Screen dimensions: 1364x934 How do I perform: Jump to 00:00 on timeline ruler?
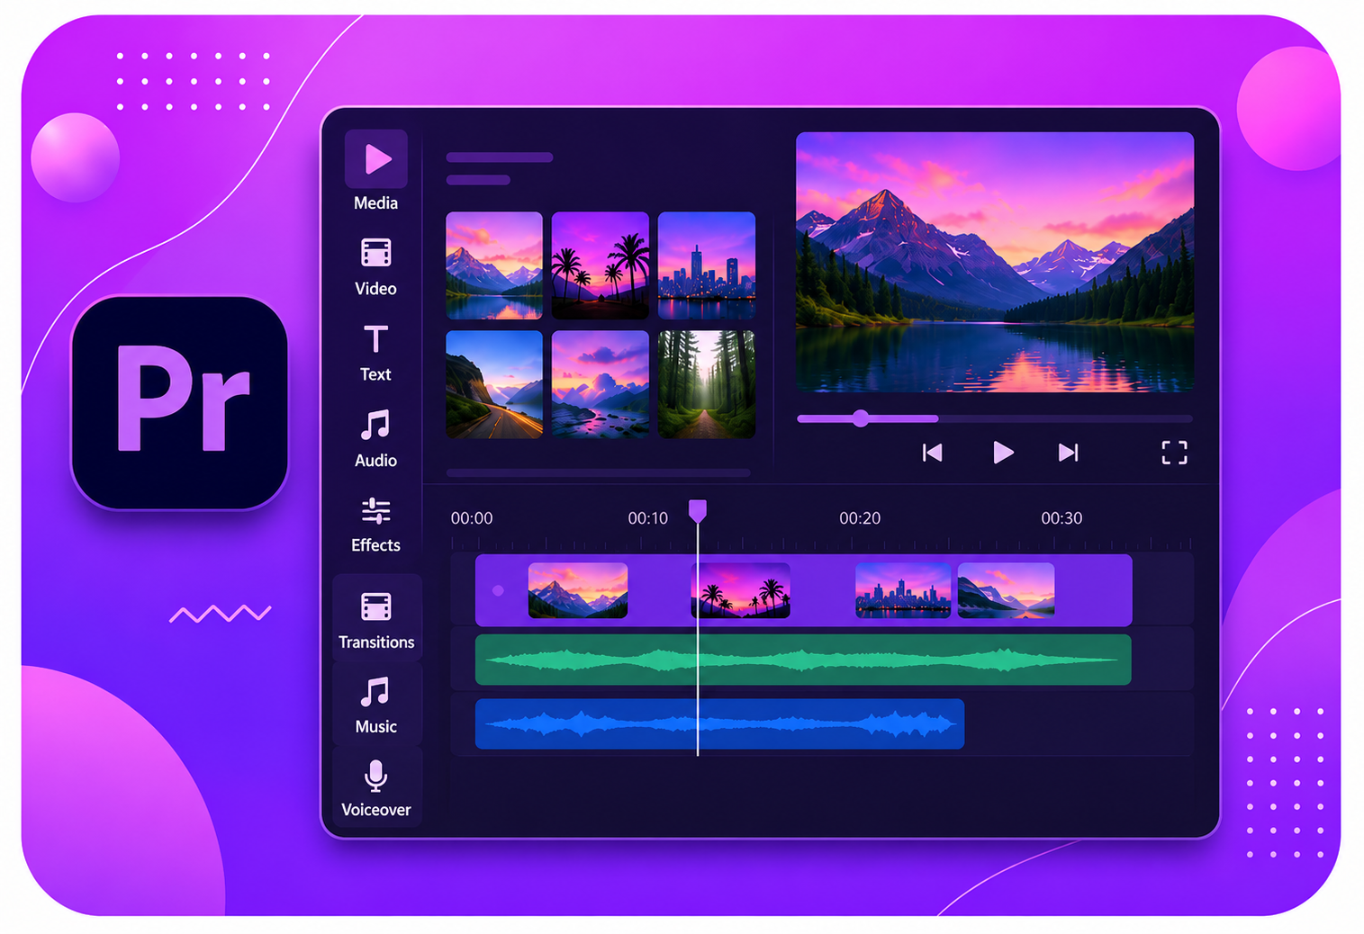(472, 518)
